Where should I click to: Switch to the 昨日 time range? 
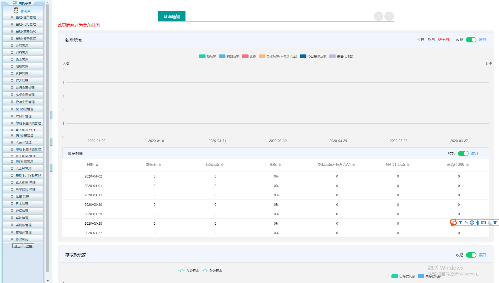[431, 40]
